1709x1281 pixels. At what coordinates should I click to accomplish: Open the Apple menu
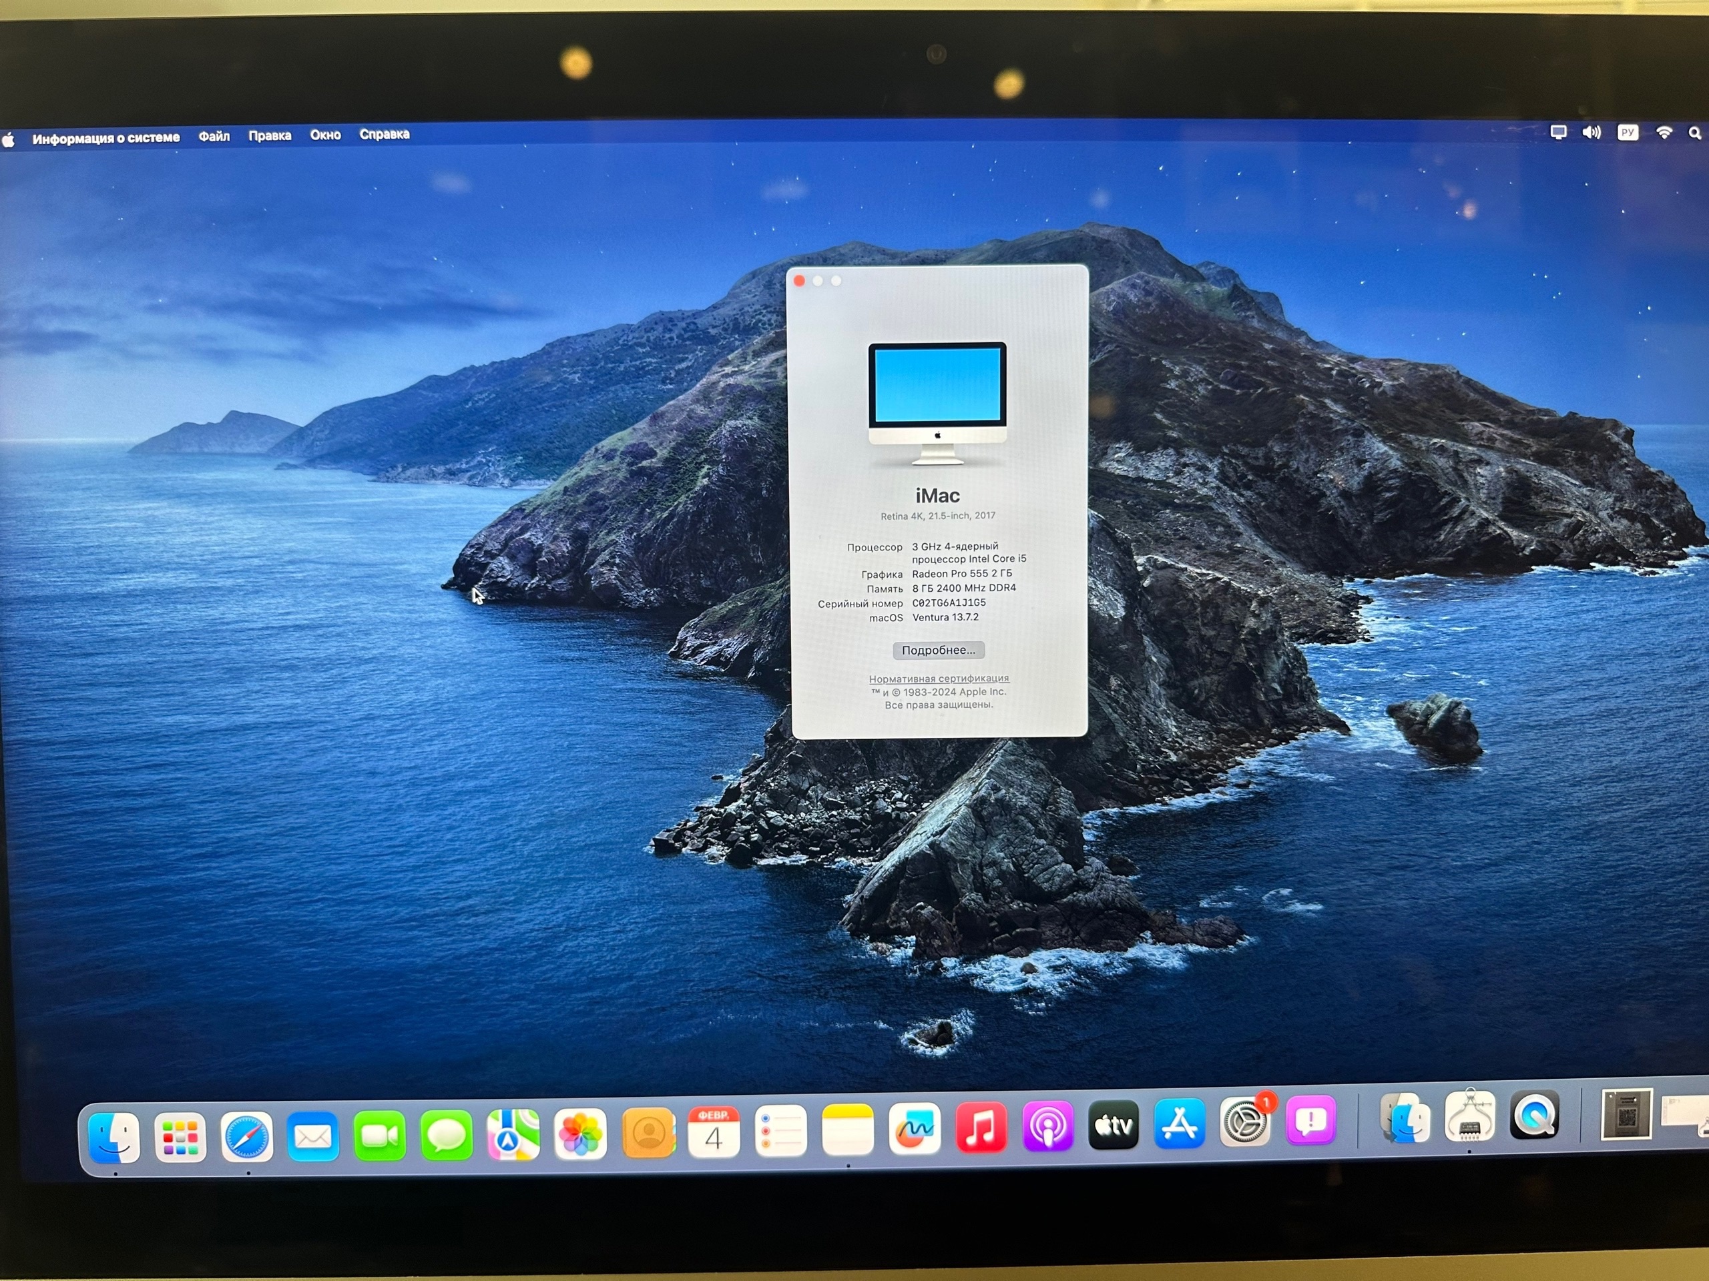tap(9, 139)
